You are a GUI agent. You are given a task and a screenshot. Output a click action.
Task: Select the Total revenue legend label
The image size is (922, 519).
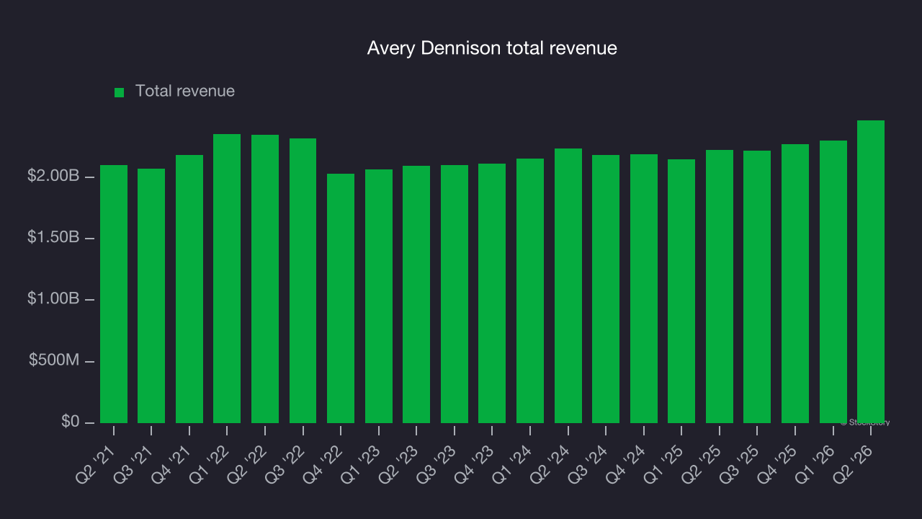click(185, 92)
